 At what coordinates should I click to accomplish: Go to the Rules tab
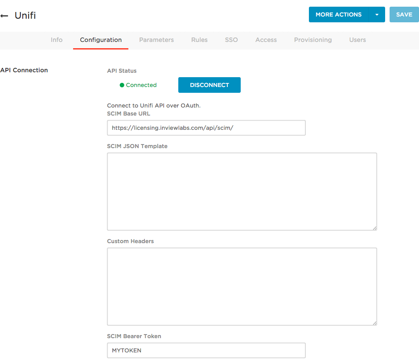pyautogui.click(x=199, y=40)
